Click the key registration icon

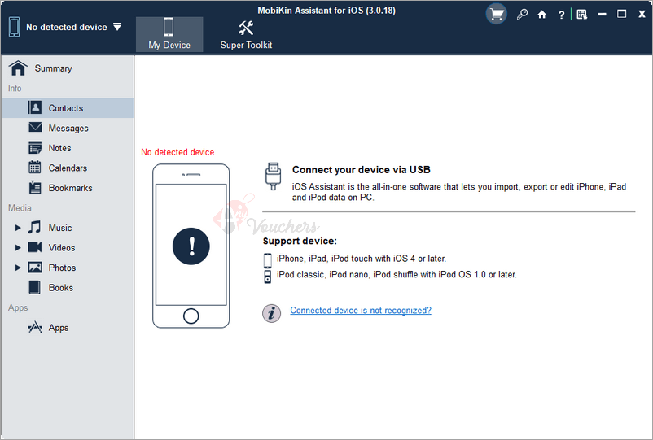(x=522, y=14)
